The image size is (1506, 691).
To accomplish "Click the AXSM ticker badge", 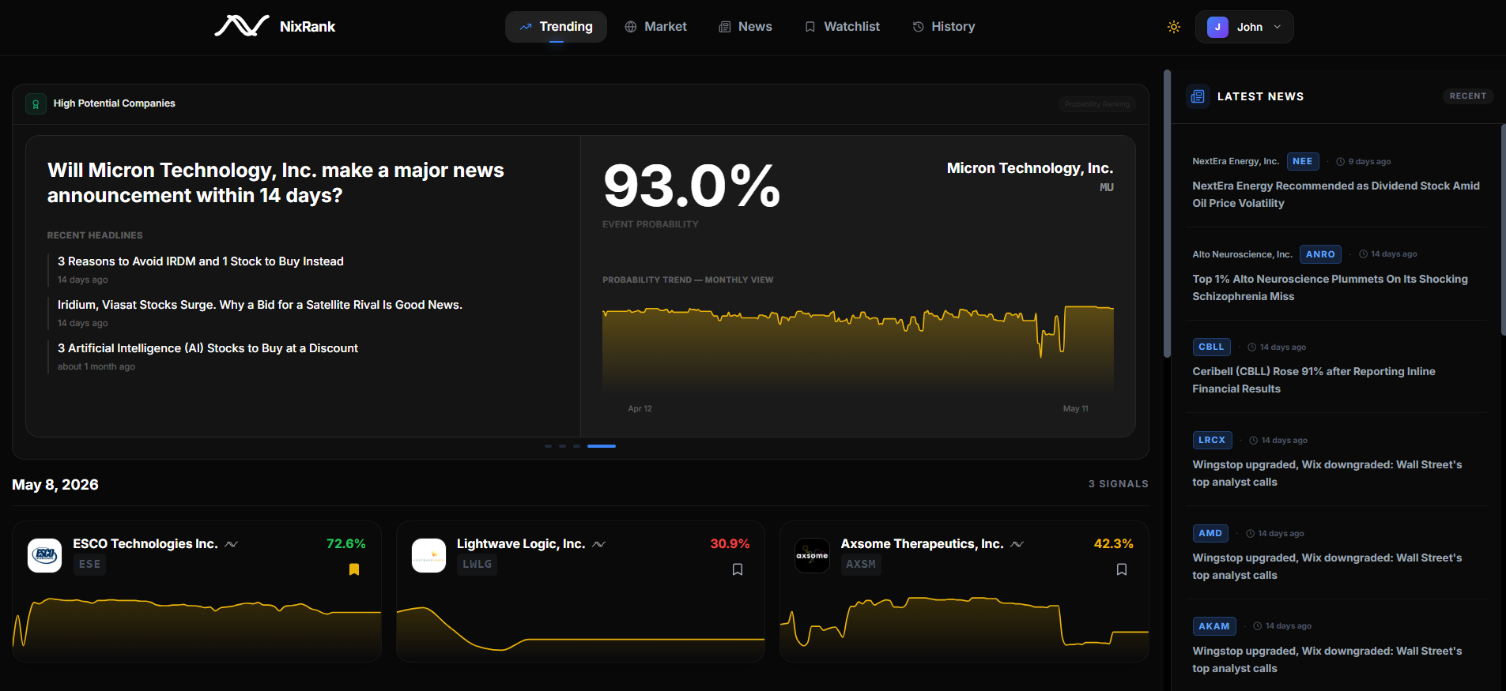I will (x=861, y=565).
